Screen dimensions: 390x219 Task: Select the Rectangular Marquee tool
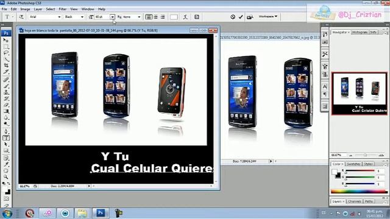click(6, 46)
